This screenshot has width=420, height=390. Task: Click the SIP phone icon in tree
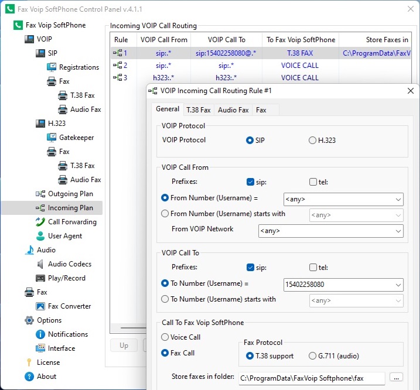(x=40, y=53)
